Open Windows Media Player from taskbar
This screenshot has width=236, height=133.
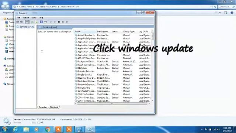pos(37,129)
